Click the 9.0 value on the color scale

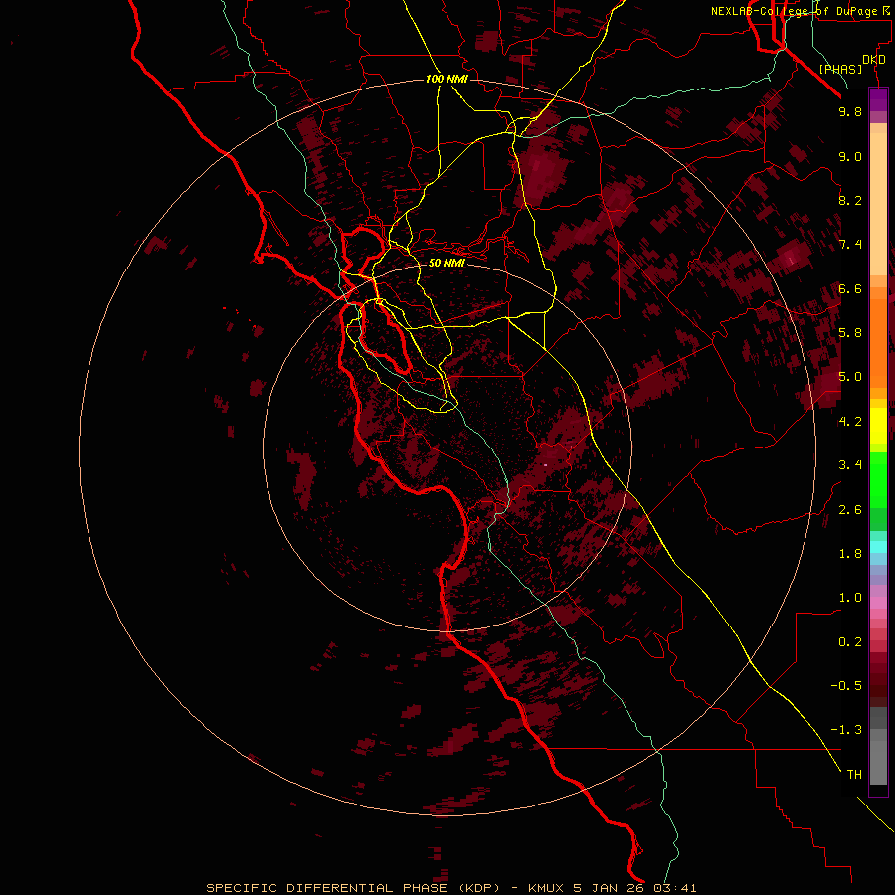(850, 156)
